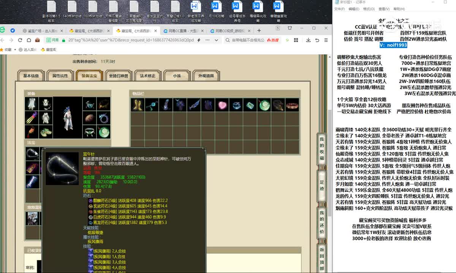Screen dimensions: 456x273
Task: Open 我的收藏 side button
Action: point(322,149)
